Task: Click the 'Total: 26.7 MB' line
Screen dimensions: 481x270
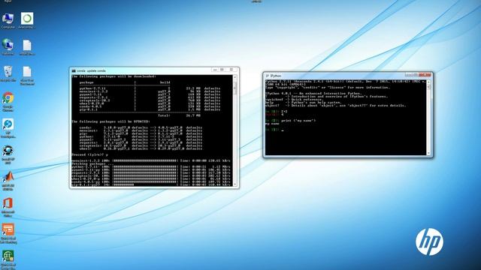Action: [x=179, y=115]
